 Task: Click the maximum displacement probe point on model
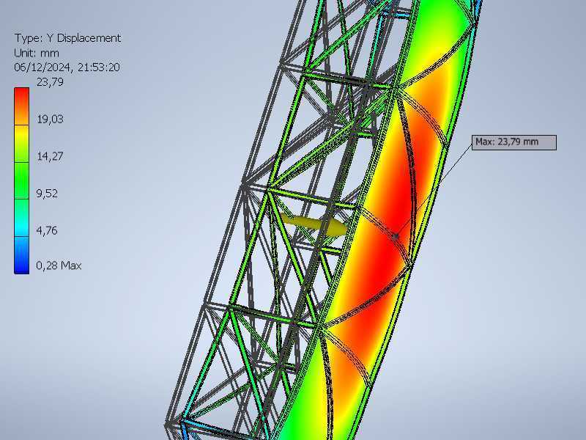click(x=396, y=235)
